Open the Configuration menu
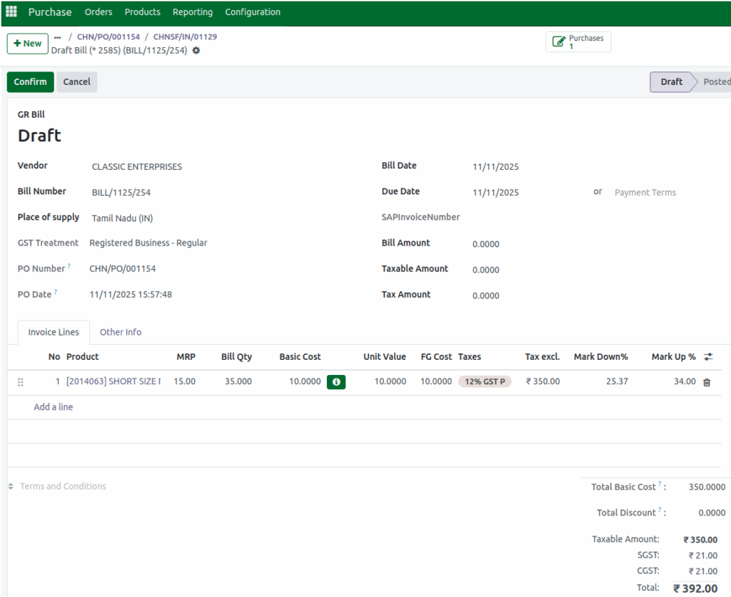The width and height of the screenshot is (731, 597). 252,11
